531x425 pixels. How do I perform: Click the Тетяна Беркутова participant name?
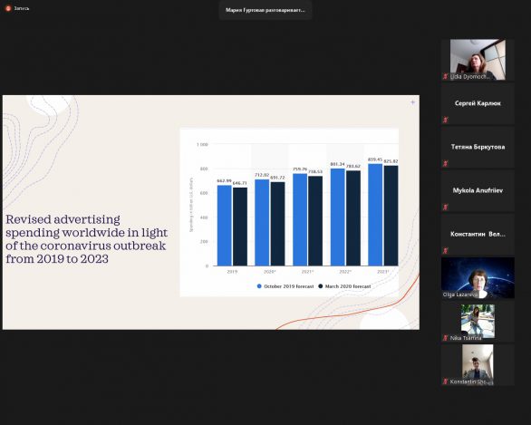478,147
